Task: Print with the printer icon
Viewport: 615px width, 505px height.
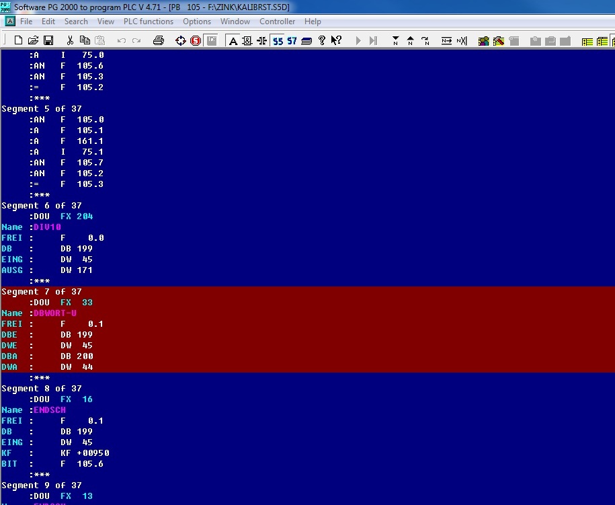Action: pyautogui.click(x=159, y=40)
